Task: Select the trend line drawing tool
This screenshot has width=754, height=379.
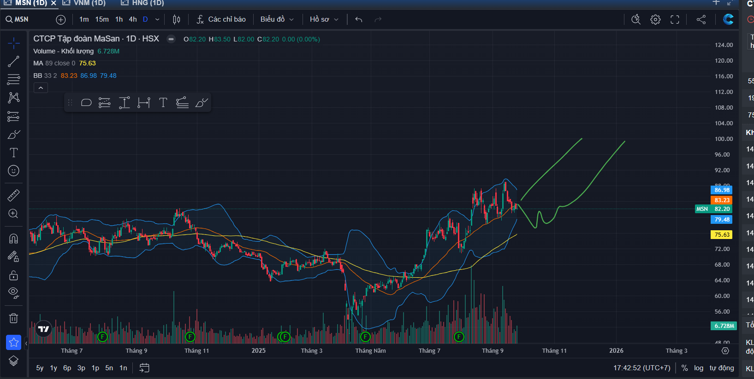Action: 13,62
